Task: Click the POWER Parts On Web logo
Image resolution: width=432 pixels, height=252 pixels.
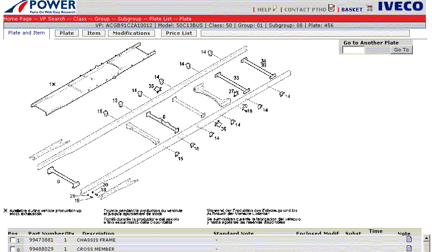Action: (x=38, y=7)
